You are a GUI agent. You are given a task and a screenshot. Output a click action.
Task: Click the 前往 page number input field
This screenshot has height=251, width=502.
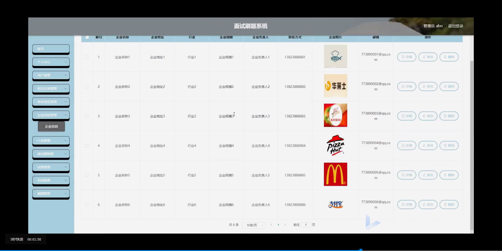(x=306, y=225)
